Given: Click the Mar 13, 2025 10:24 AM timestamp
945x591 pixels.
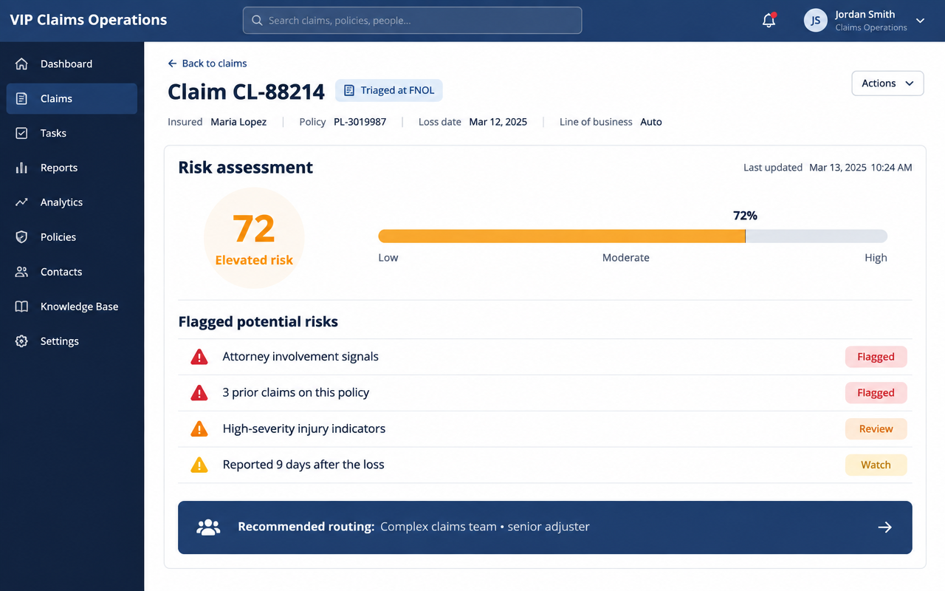Looking at the screenshot, I should click(861, 168).
